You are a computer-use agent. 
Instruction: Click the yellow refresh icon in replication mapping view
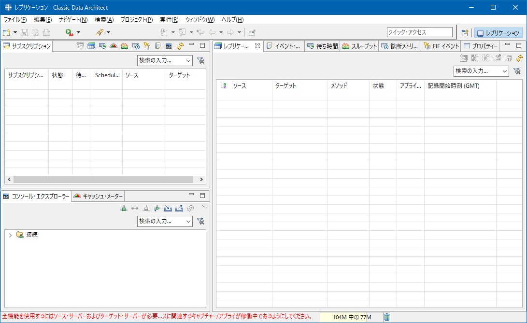coord(519,58)
